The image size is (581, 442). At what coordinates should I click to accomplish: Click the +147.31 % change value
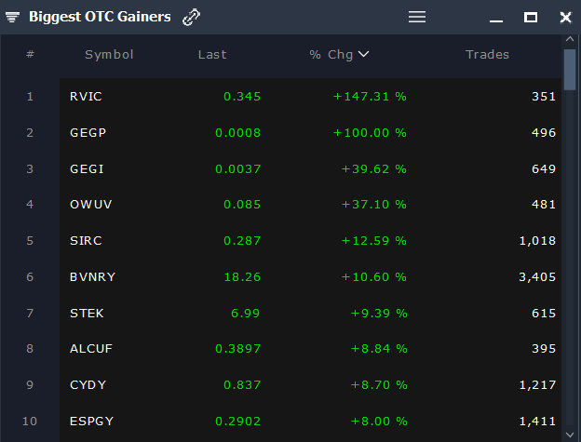370,96
